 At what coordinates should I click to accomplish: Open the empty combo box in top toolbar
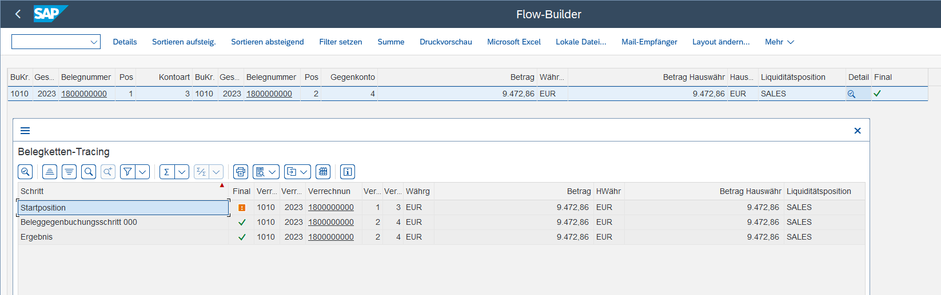point(56,42)
